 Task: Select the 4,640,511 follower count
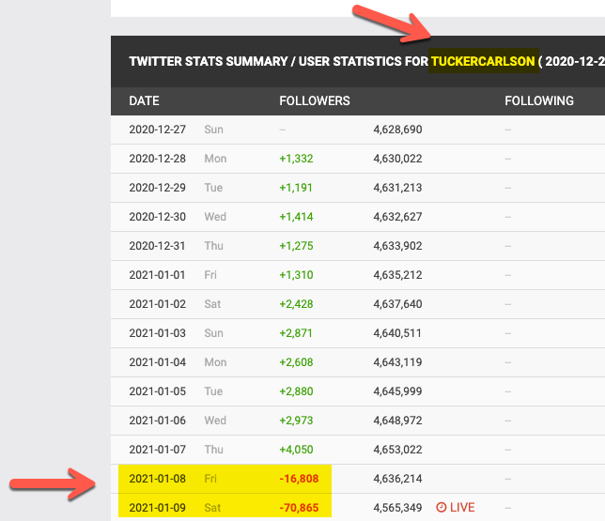[x=397, y=333]
